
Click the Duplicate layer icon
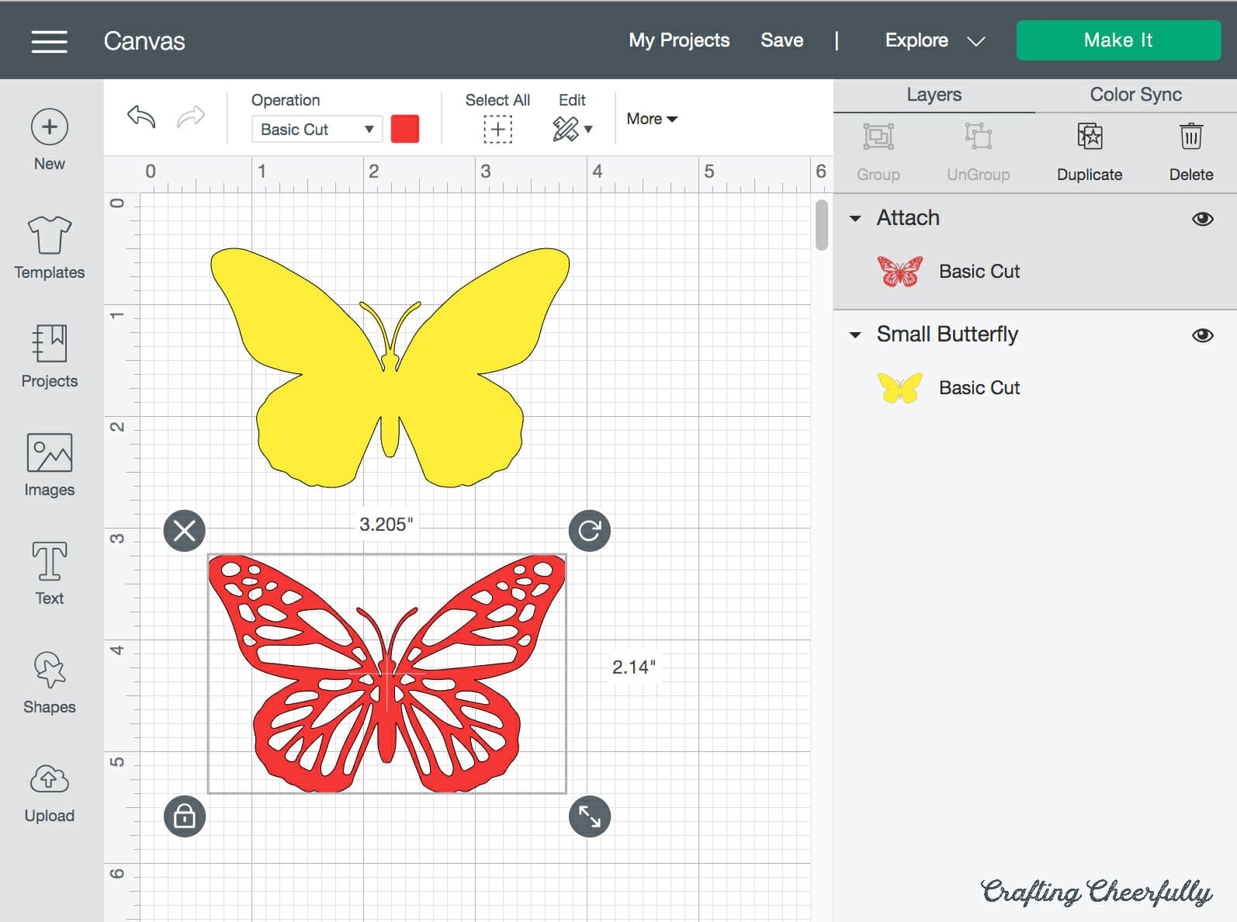pyautogui.click(x=1089, y=137)
